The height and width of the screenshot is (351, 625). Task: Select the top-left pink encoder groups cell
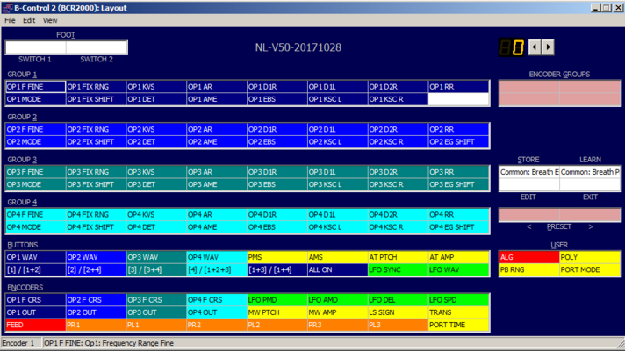click(x=529, y=87)
